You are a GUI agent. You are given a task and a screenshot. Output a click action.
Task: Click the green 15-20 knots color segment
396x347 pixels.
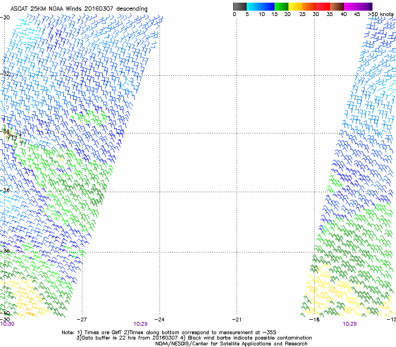281,6
